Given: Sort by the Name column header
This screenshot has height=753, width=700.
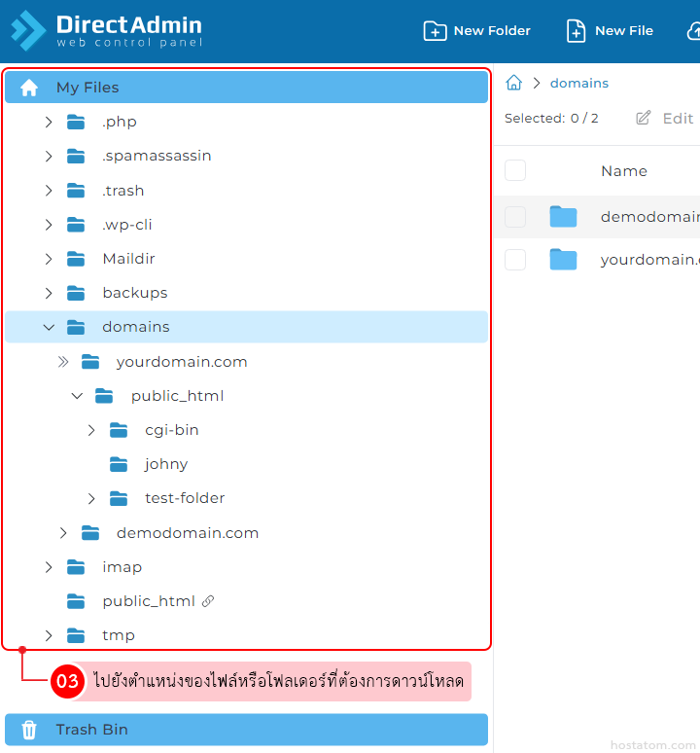Looking at the screenshot, I should tap(624, 171).
